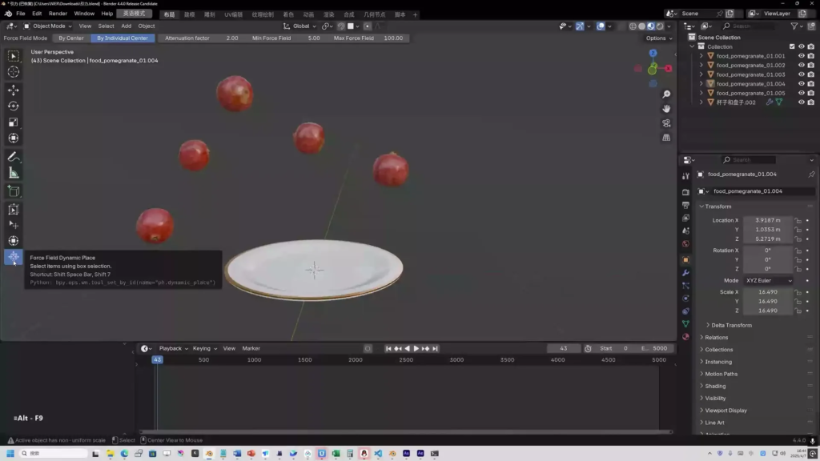Click the Attenuation factor value field
Viewport: 820px width, 461px height.
coord(201,38)
